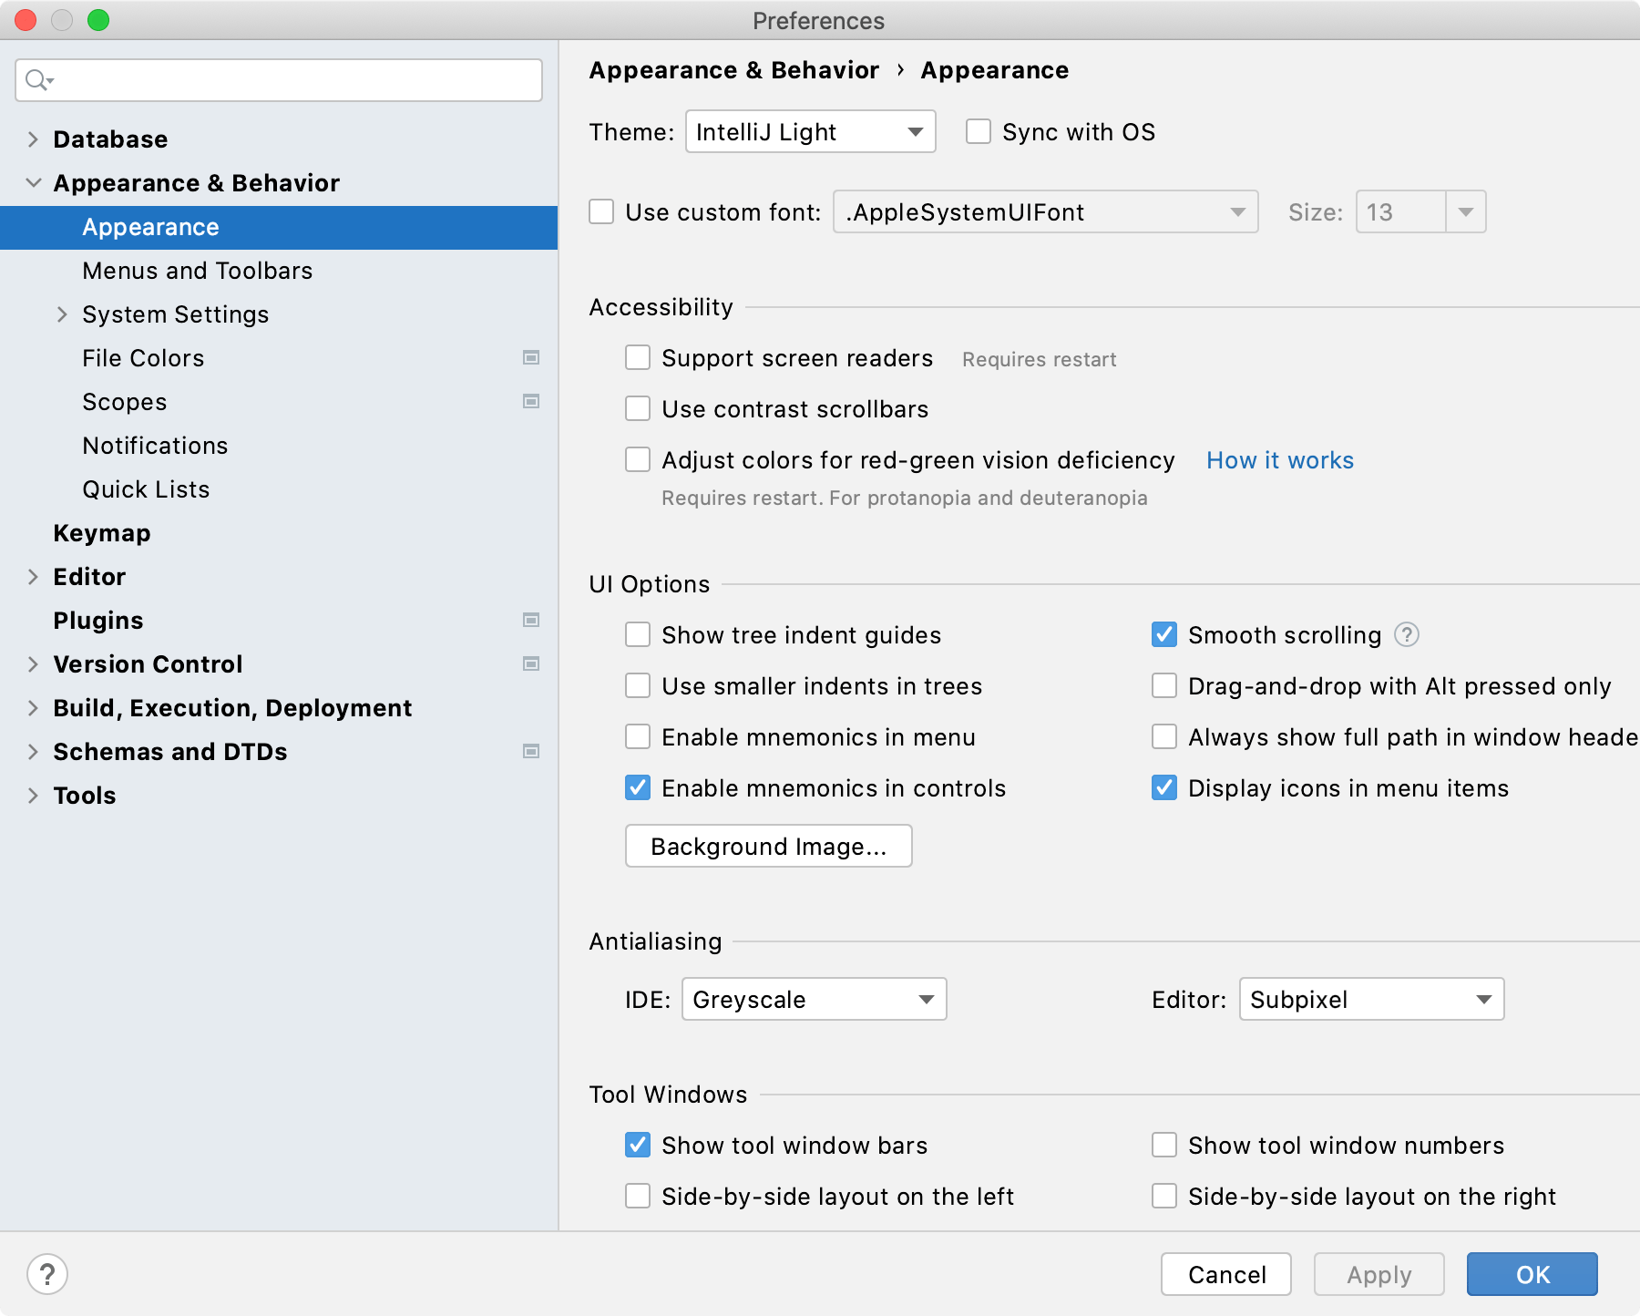Uncheck Show tool window bars

tap(638, 1146)
